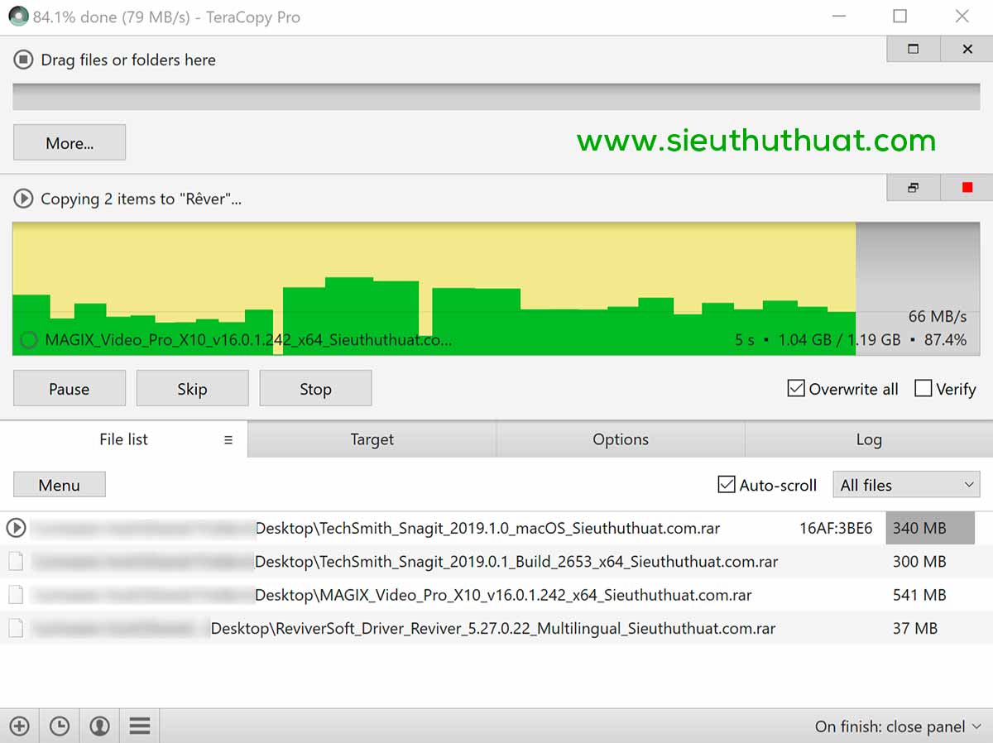This screenshot has width=993, height=743.
Task: Maximize the TeraCopy Pro window
Action: [899, 17]
